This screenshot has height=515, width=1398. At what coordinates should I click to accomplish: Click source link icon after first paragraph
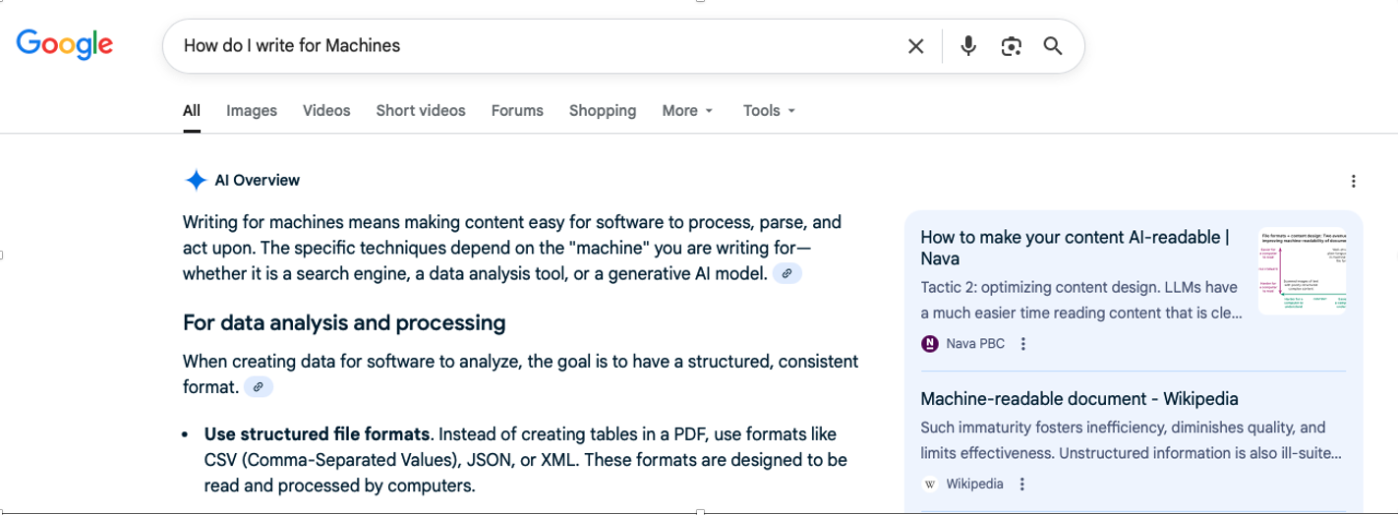[x=786, y=275]
